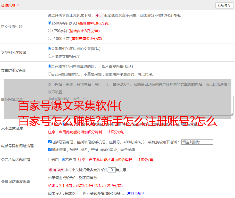The height and width of the screenshot is (198, 235).
Task: Click the keyword article count input box
Action: pyautogui.click(x=112, y=170)
